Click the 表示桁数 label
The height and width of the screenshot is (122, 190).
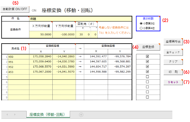click(148, 19)
